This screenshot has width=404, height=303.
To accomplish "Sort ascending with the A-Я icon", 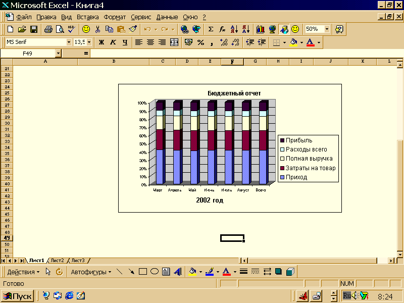I will (x=234, y=29).
